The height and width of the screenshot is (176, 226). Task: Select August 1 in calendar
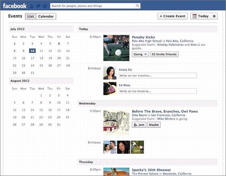pyautogui.click(x=41, y=95)
